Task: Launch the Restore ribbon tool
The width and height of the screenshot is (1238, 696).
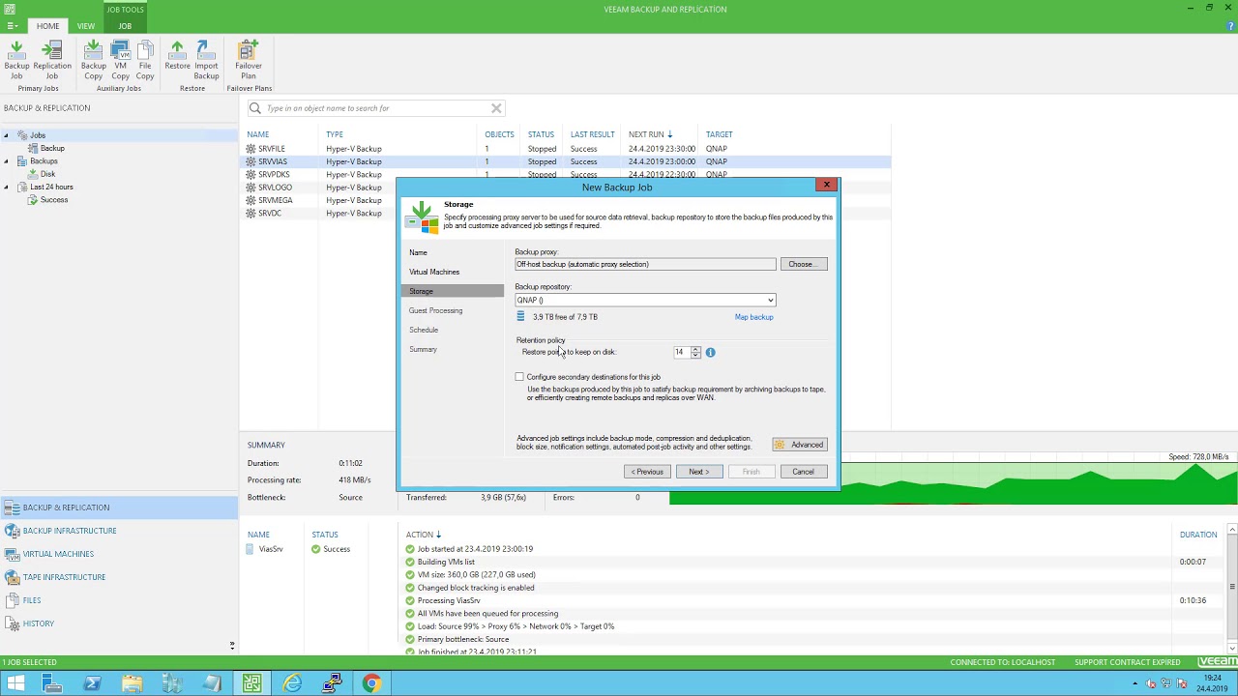Action: 177,55
